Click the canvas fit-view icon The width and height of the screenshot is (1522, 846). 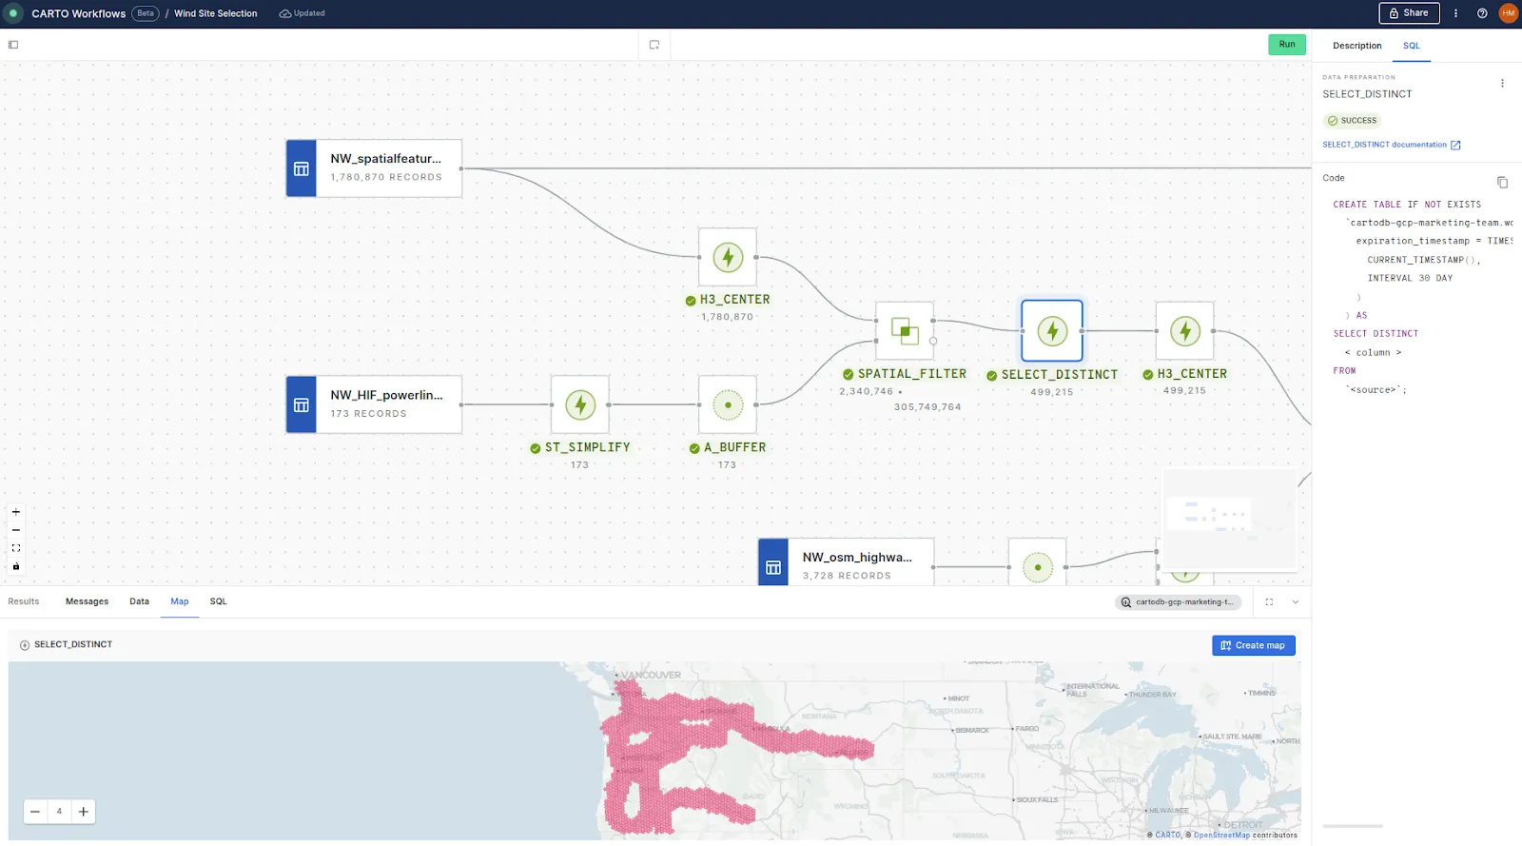pyautogui.click(x=16, y=548)
